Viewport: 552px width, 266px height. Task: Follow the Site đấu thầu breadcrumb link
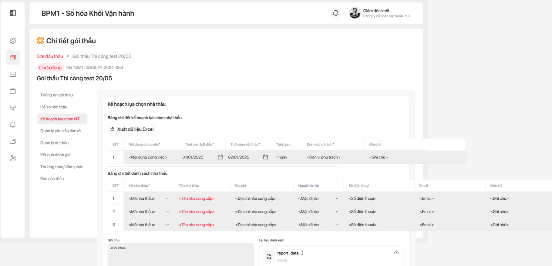click(50, 56)
